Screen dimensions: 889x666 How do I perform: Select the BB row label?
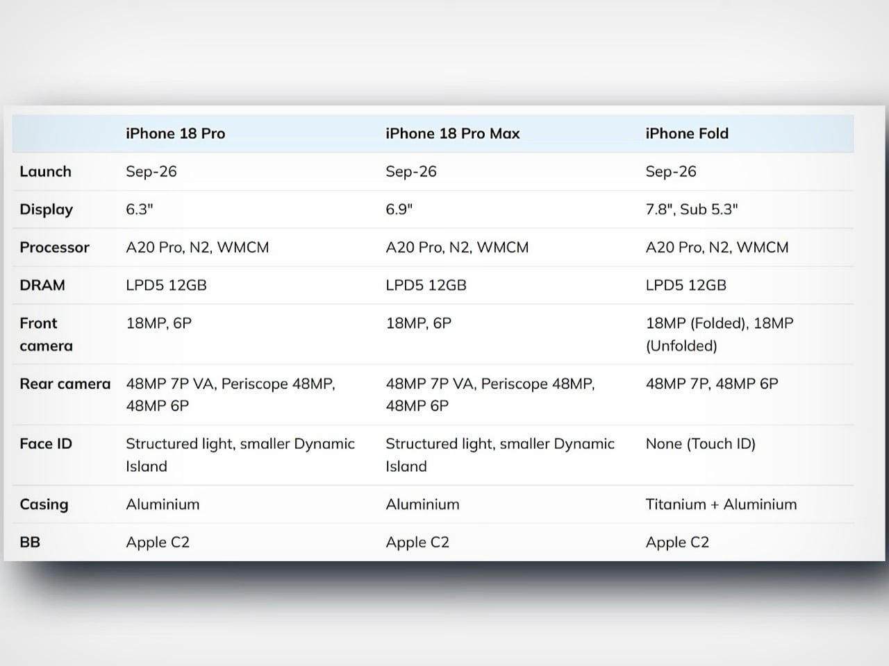30,542
